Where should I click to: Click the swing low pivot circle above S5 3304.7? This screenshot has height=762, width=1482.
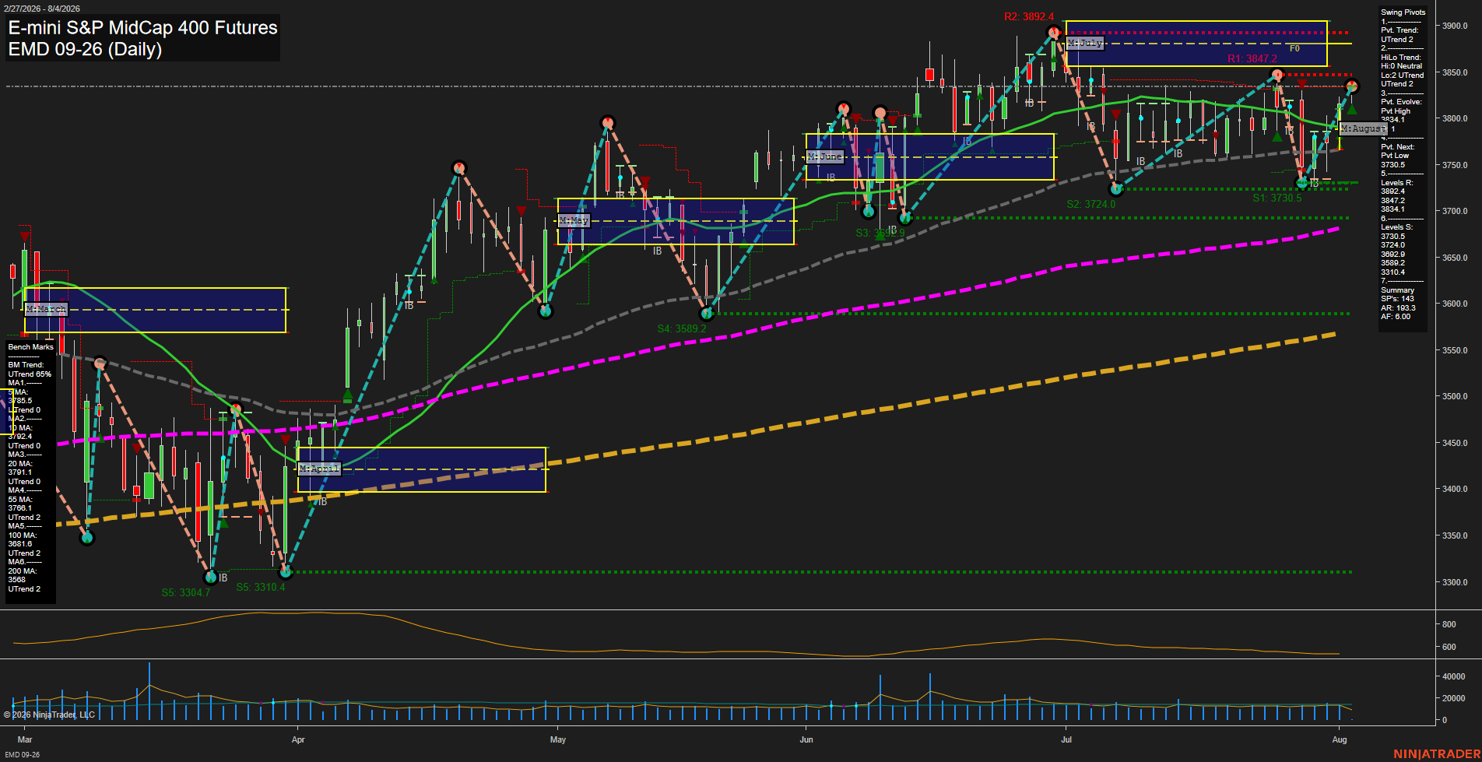(210, 578)
